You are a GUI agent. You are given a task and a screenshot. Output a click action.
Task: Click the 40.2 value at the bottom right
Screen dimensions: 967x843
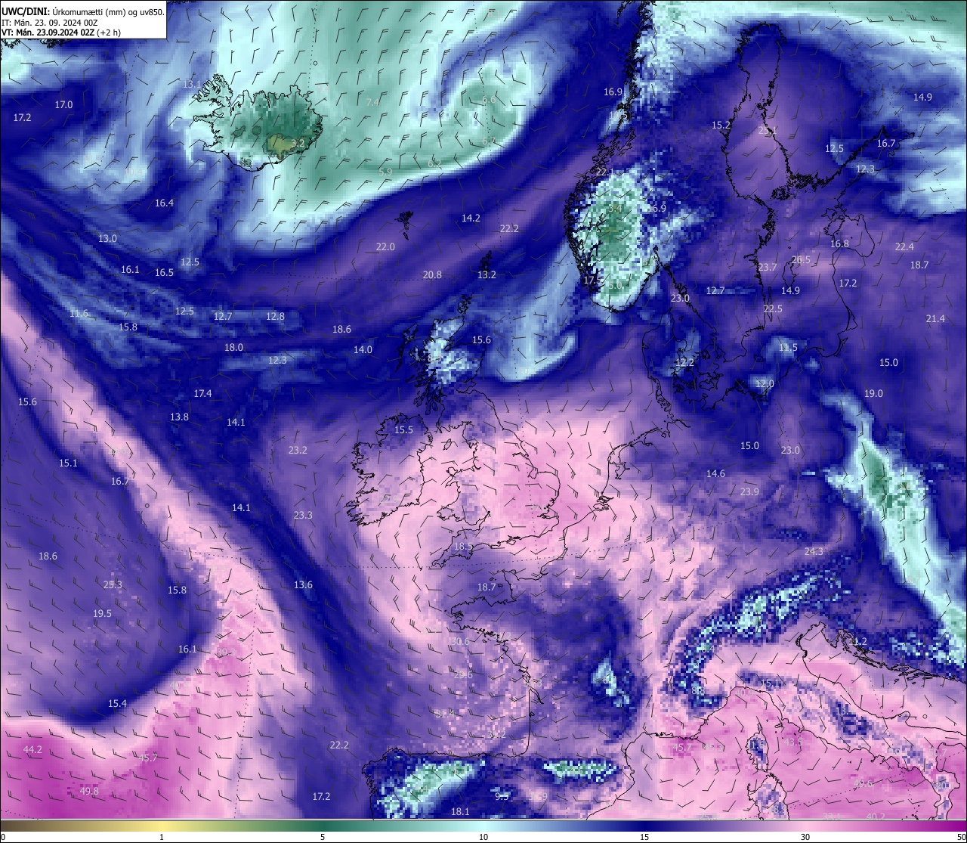[876, 816]
